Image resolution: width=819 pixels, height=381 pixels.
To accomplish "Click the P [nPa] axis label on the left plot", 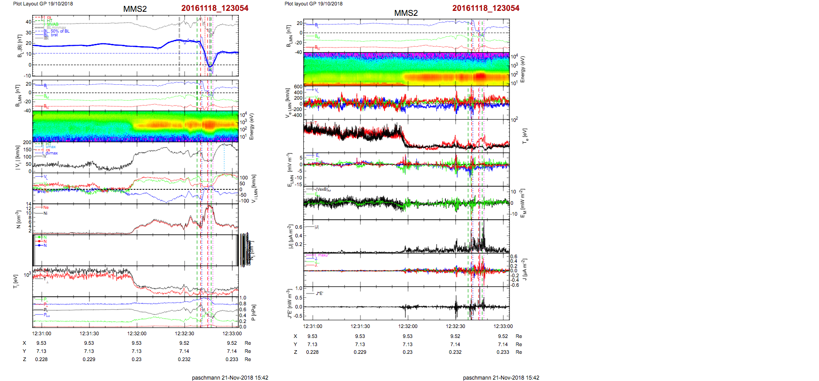I will tap(253, 313).
